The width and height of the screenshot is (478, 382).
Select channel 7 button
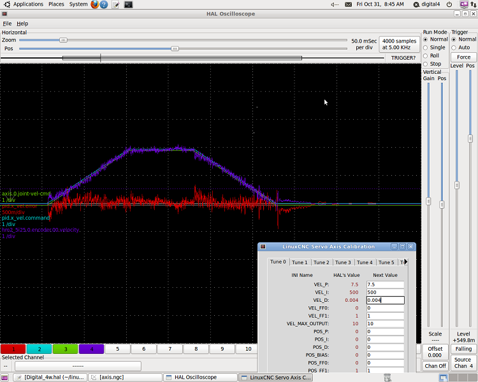click(170, 349)
